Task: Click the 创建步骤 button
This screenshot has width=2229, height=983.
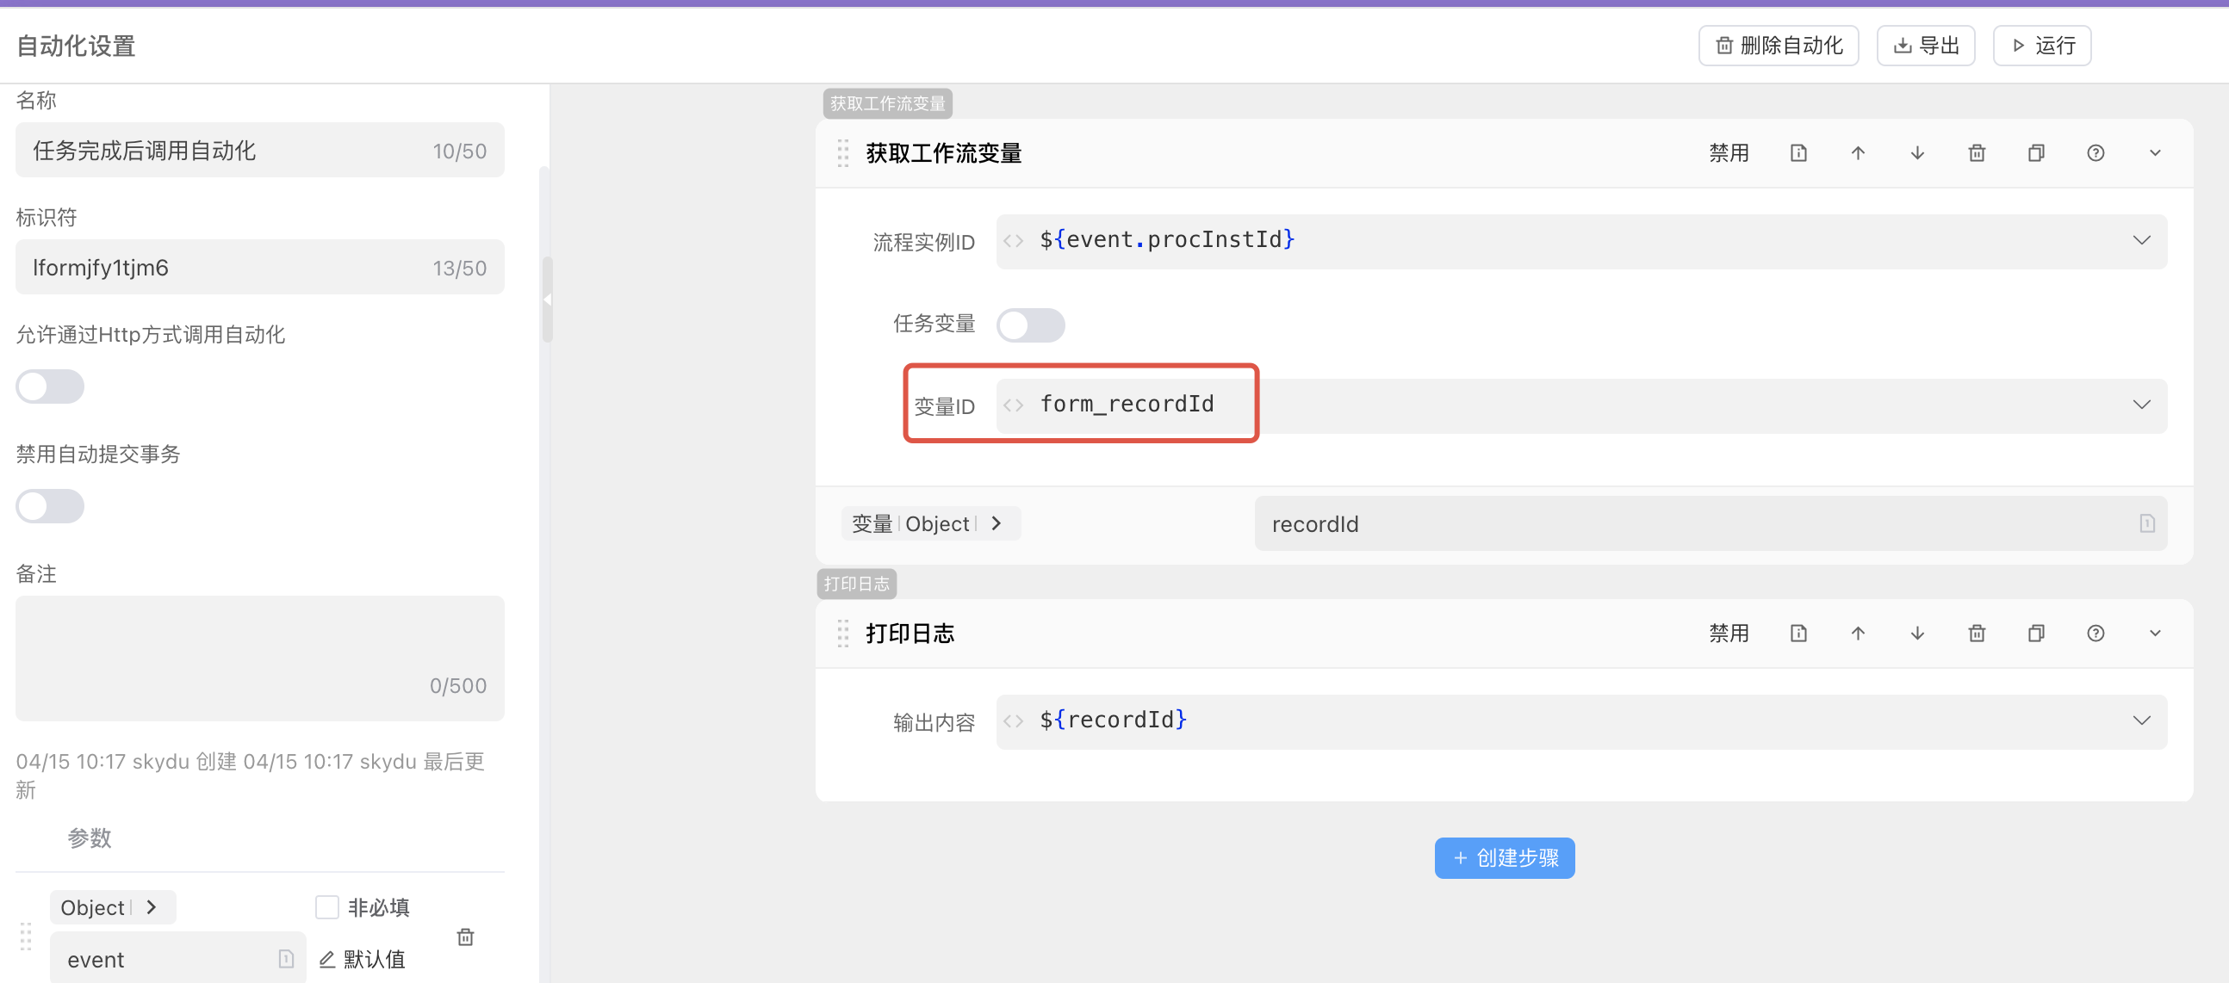Action: (1504, 857)
